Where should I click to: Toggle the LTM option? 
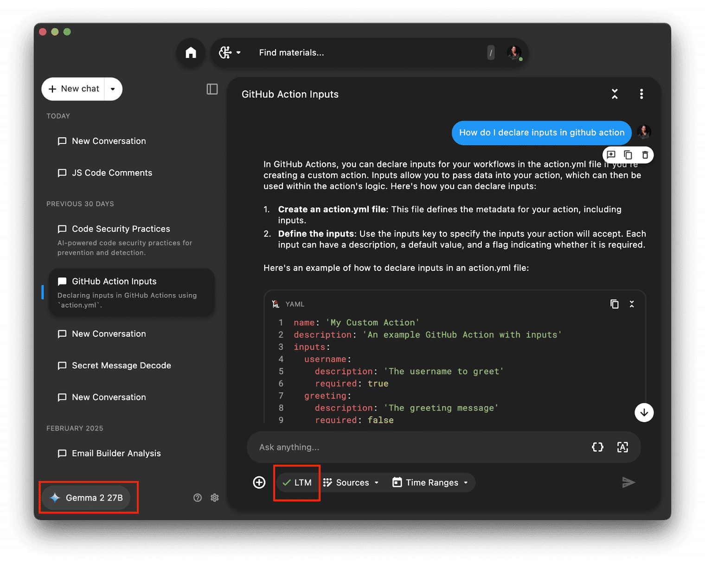[297, 482]
